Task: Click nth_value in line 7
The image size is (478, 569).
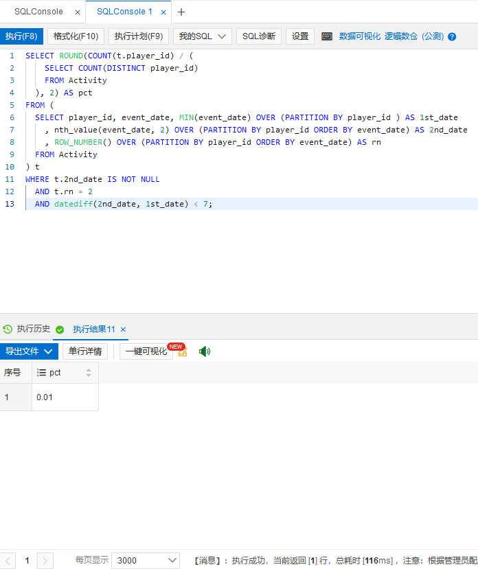Action: coord(76,130)
